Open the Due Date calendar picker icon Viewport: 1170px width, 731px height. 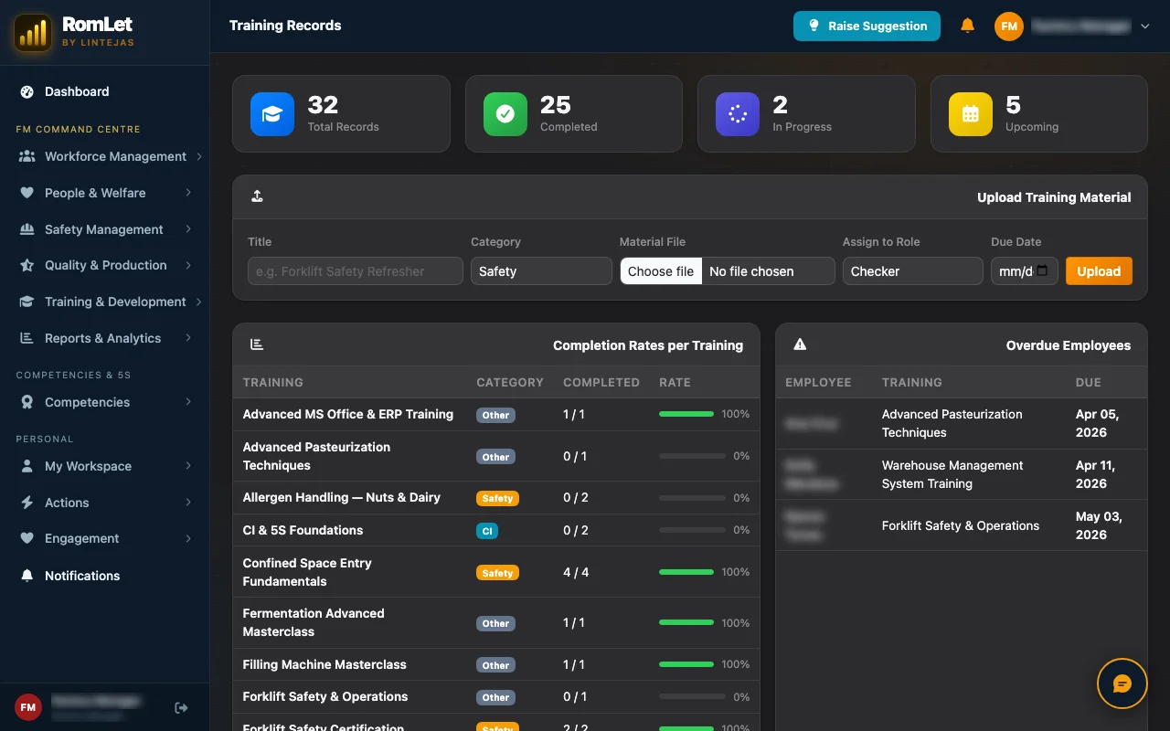click(x=1042, y=270)
